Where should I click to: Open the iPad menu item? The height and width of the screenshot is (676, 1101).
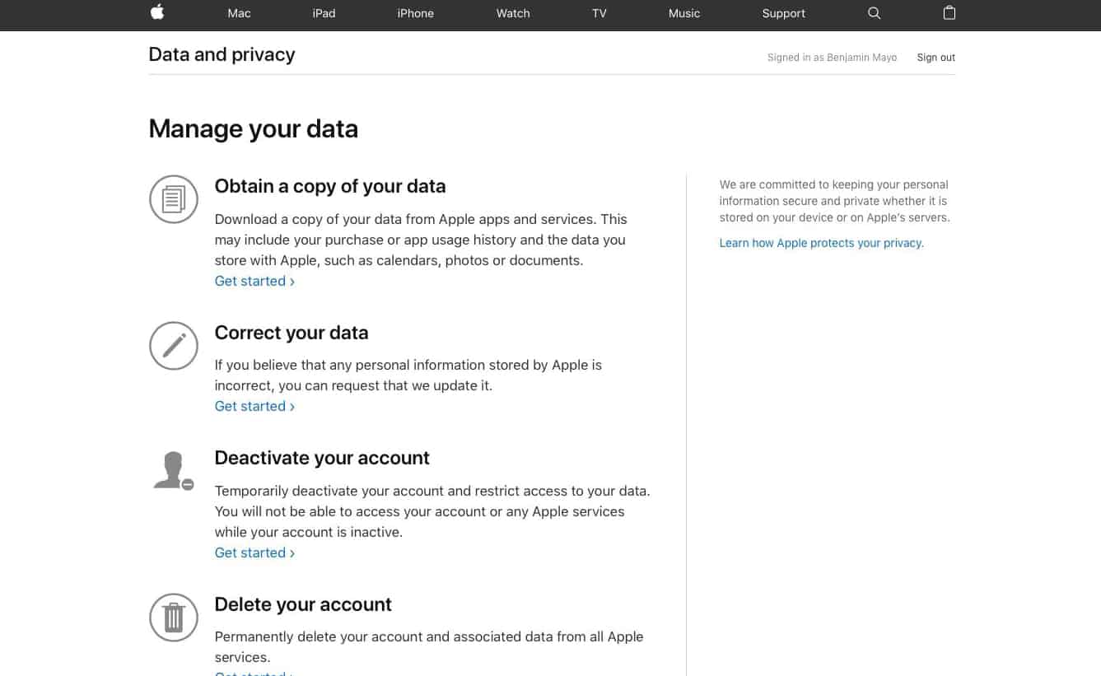click(x=324, y=13)
